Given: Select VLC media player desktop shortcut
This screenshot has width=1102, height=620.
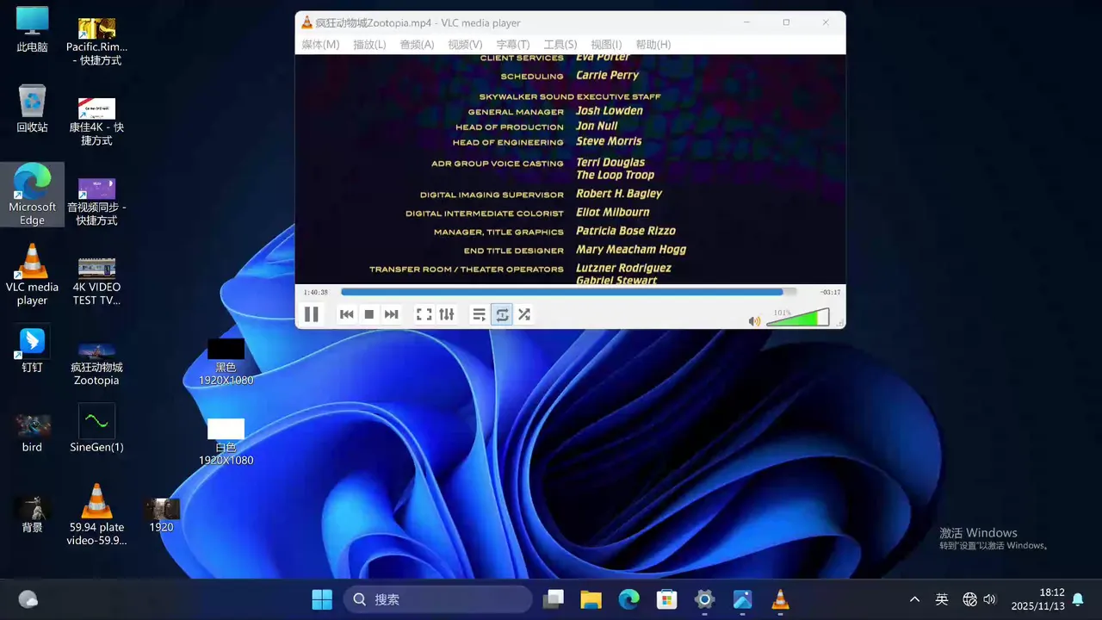Looking at the screenshot, I should [32, 275].
